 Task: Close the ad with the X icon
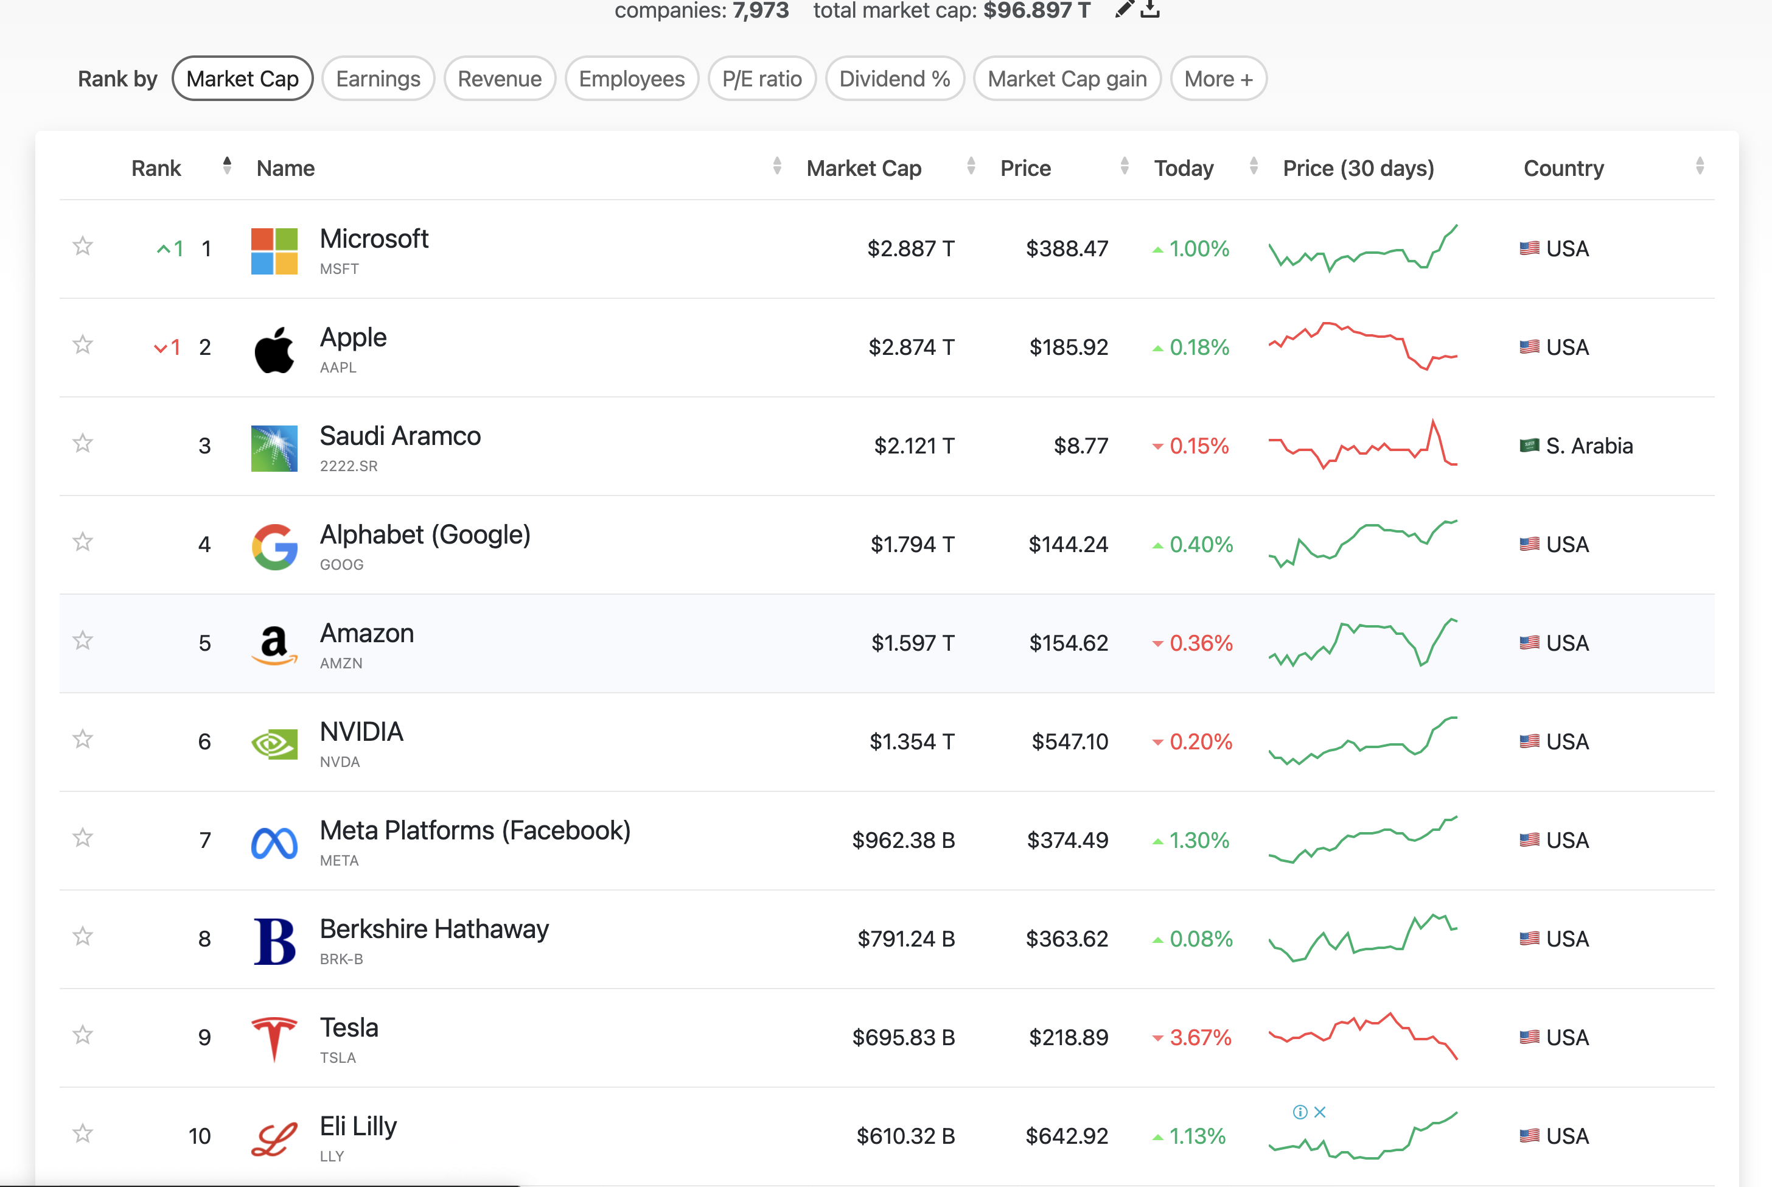click(1319, 1112)
